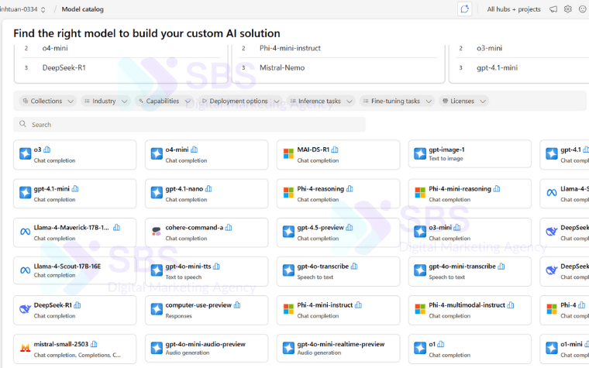Click the benchmark icon next to cohere-command-a
589x368 pixels.
pyautogui.click(x=229, y=227)
